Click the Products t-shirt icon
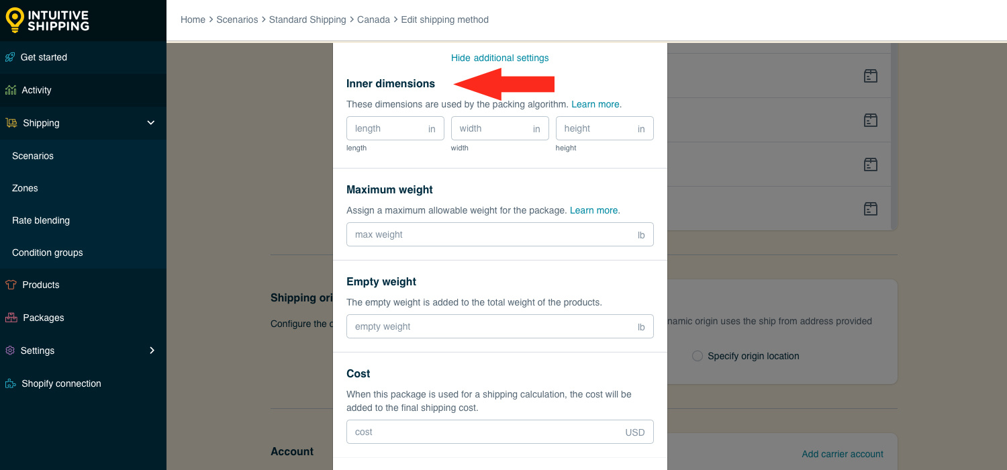 click(x=10, y=285)
